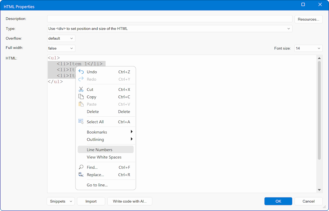Open the Snippets dropdown button
Image resolution: width=329 pixels, height=211 pixels.
click(x=61, y=201)
